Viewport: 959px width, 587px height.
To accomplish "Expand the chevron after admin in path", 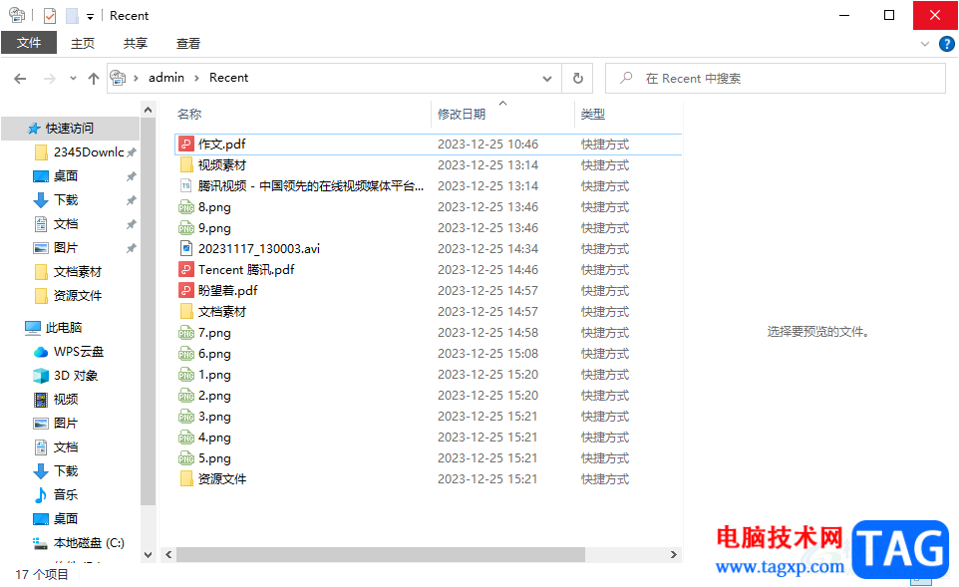I will [x=196, y=79].
